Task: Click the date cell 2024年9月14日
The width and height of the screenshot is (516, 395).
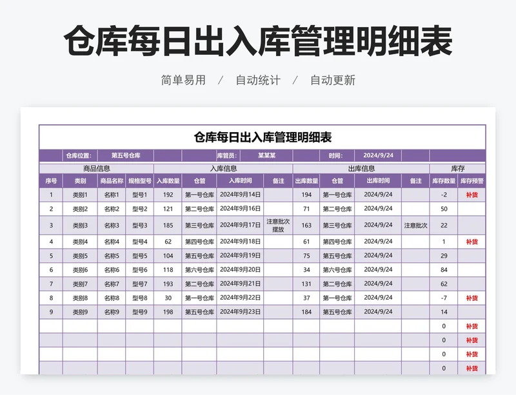Action: tap(240, 195)
